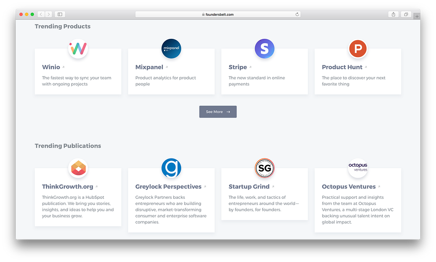Click 'Product analytics for product people' text
This screenshot has height=262, width=436.
166,81
